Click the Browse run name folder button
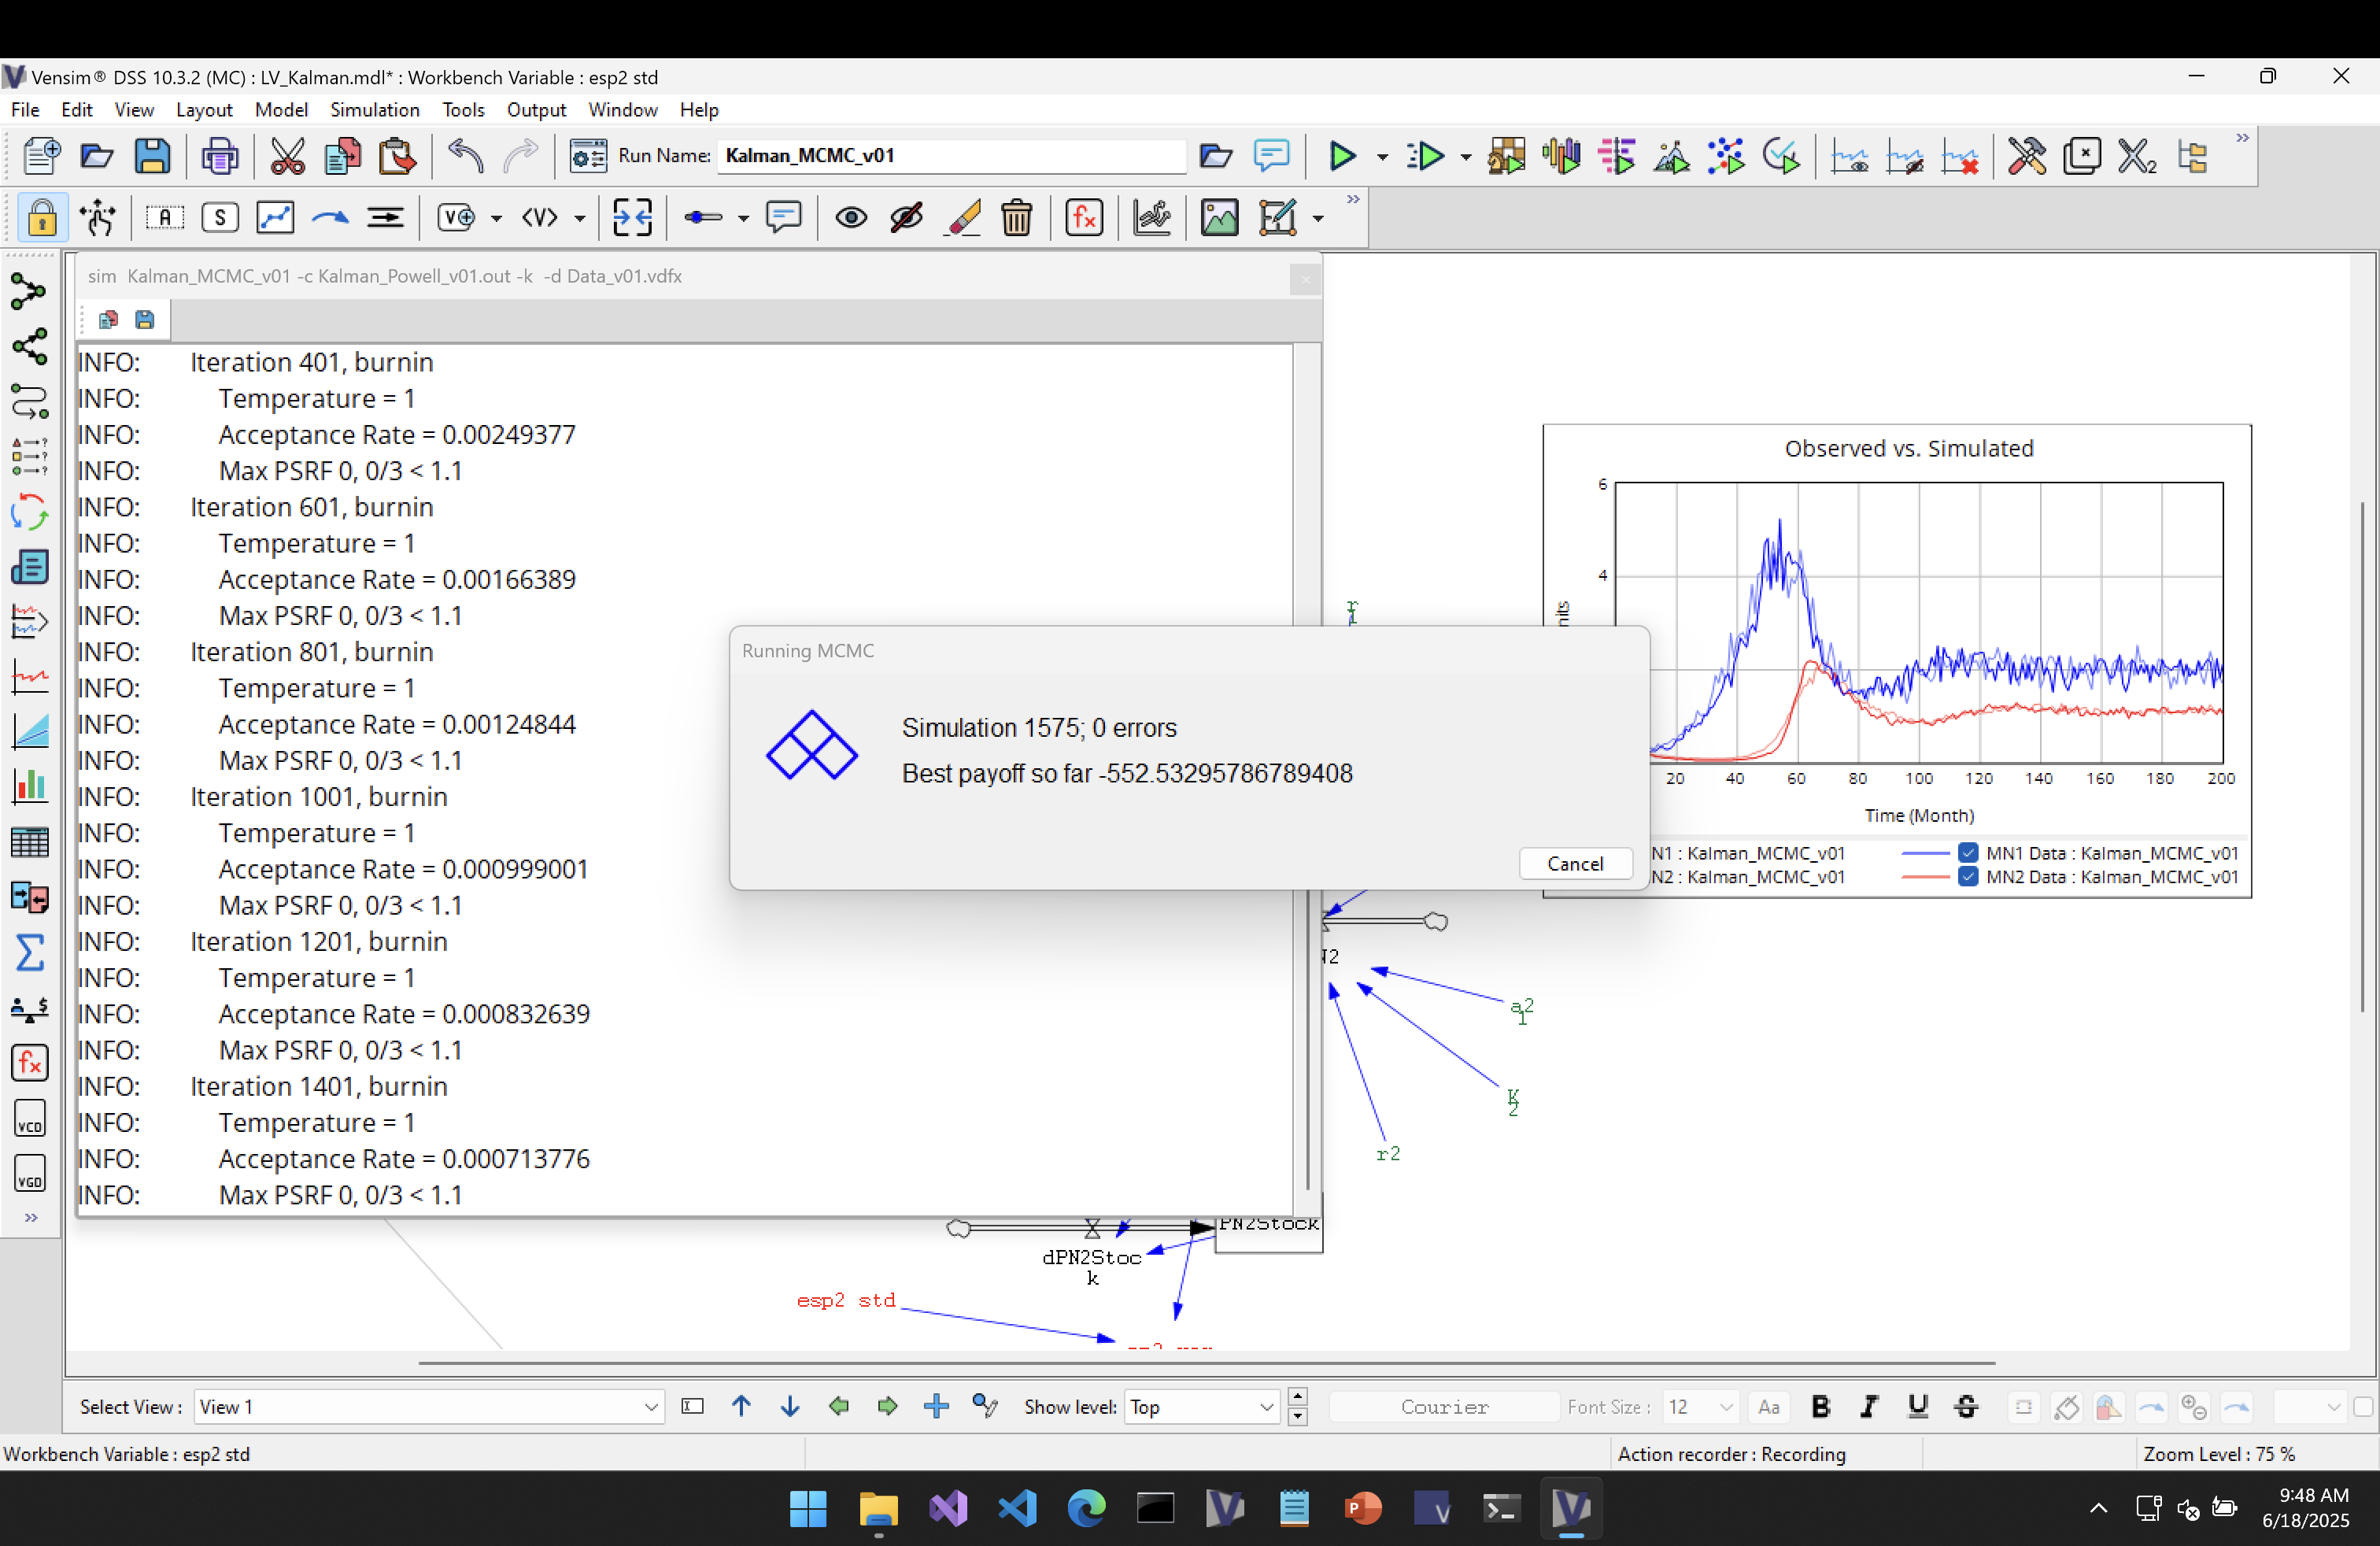This screenshot has width=2380, height=1546. 1215,156
